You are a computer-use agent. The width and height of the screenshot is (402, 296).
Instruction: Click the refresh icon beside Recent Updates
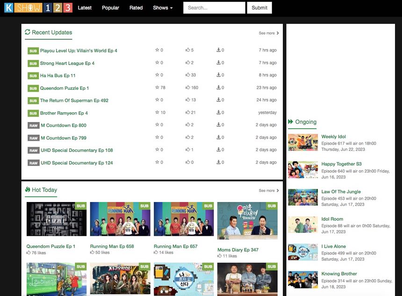coord(28,32)
